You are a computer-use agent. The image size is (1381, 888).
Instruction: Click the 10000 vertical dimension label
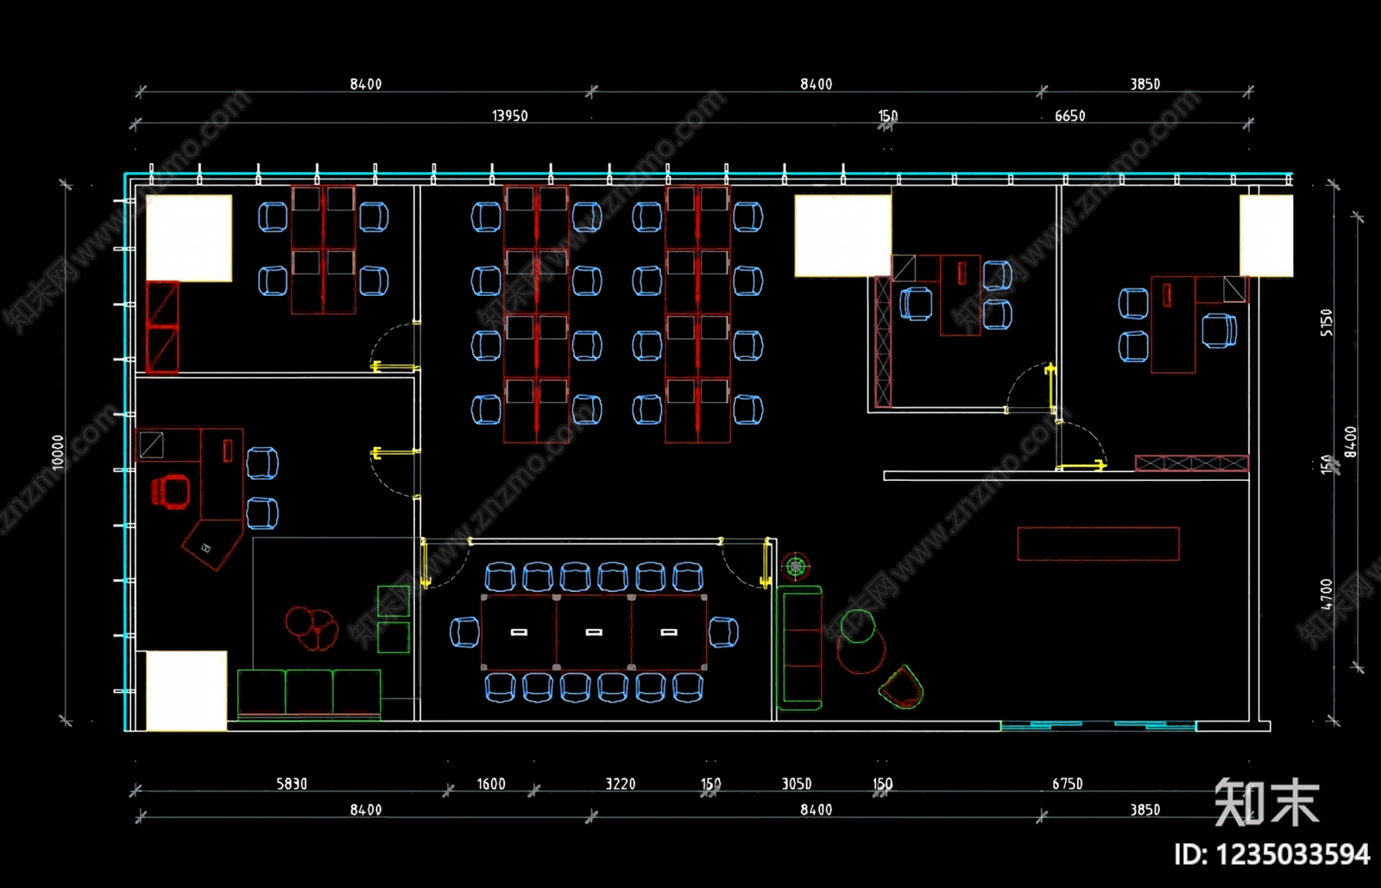pos(58,452)
